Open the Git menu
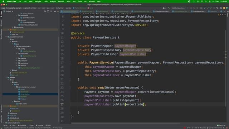 point(85,1)
